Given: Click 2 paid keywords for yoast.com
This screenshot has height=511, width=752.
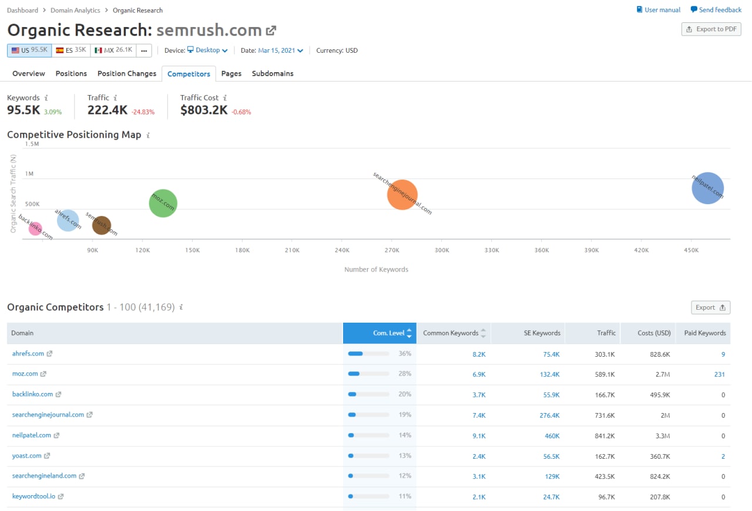Looking at the screenshot, I should [723, 456].
